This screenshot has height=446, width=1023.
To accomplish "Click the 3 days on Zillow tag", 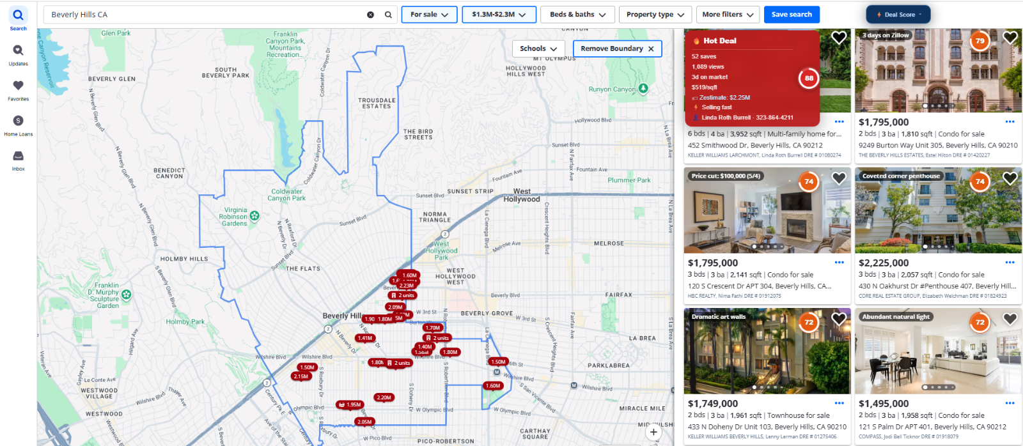I will coord(886,35).
